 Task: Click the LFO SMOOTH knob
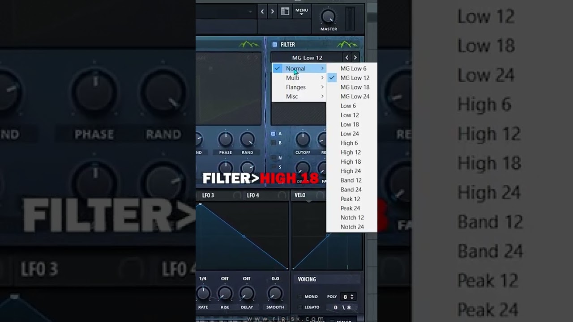click(275, 293)
